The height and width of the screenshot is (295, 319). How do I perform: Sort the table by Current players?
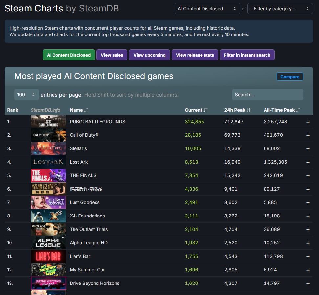coord(196,110)
